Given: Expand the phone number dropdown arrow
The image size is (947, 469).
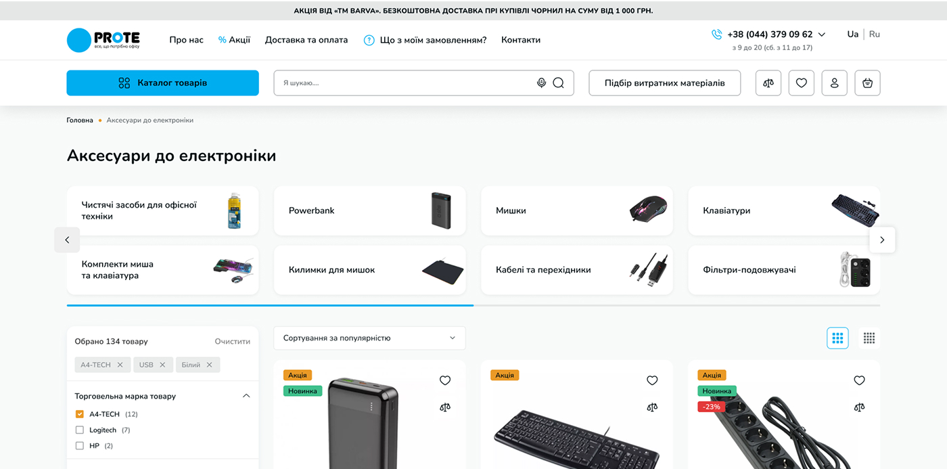Looking at the screenshot, I should pyautogui.click(x=822, y=35).
